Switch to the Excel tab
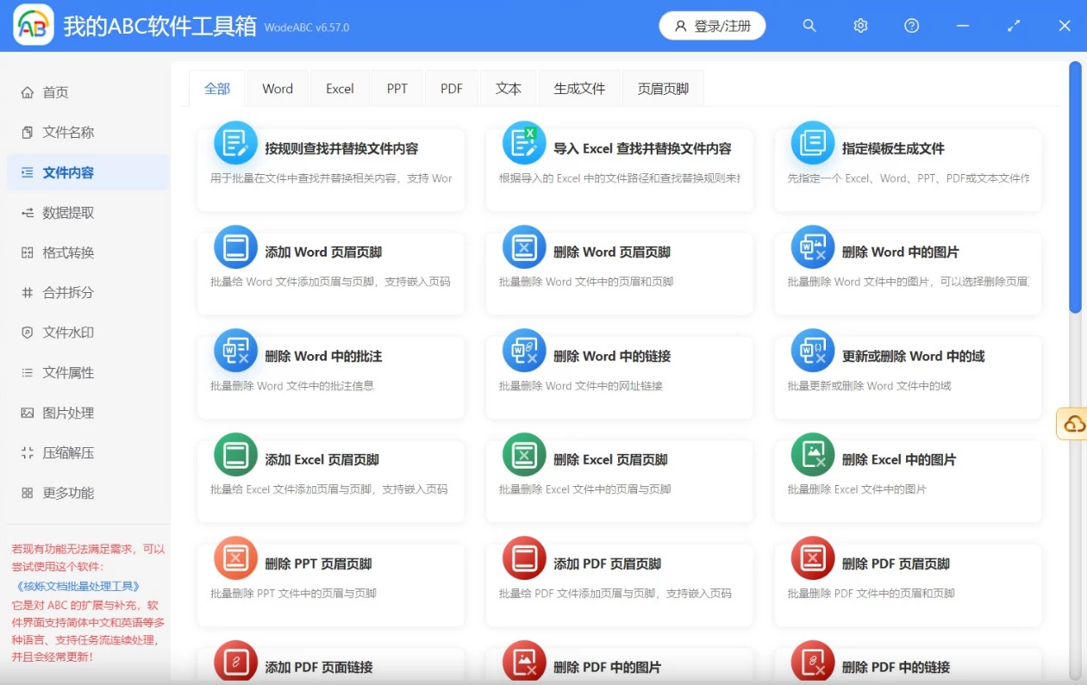This screenshot has width=1087, height=685. coord(340,89)
